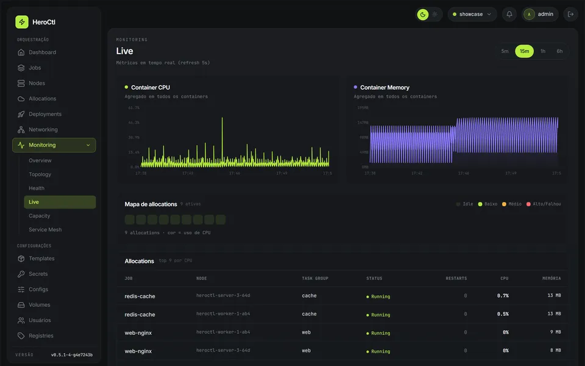The height and width of the screenshot is (366, 585).
Task: Click the RESTARTS column header
Action: pyautogui.click(x=456, y=279)
